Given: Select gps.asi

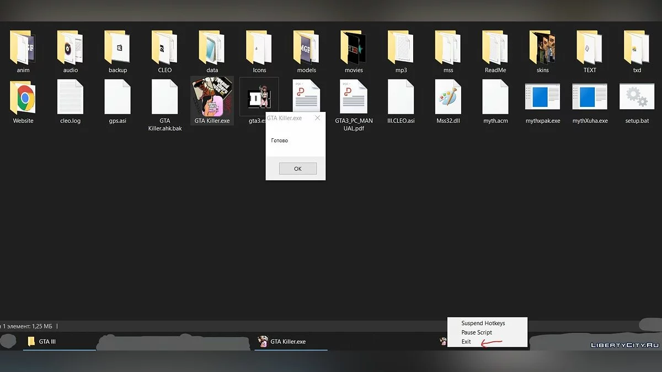Looking at the screenshot, I should point(117,99).
